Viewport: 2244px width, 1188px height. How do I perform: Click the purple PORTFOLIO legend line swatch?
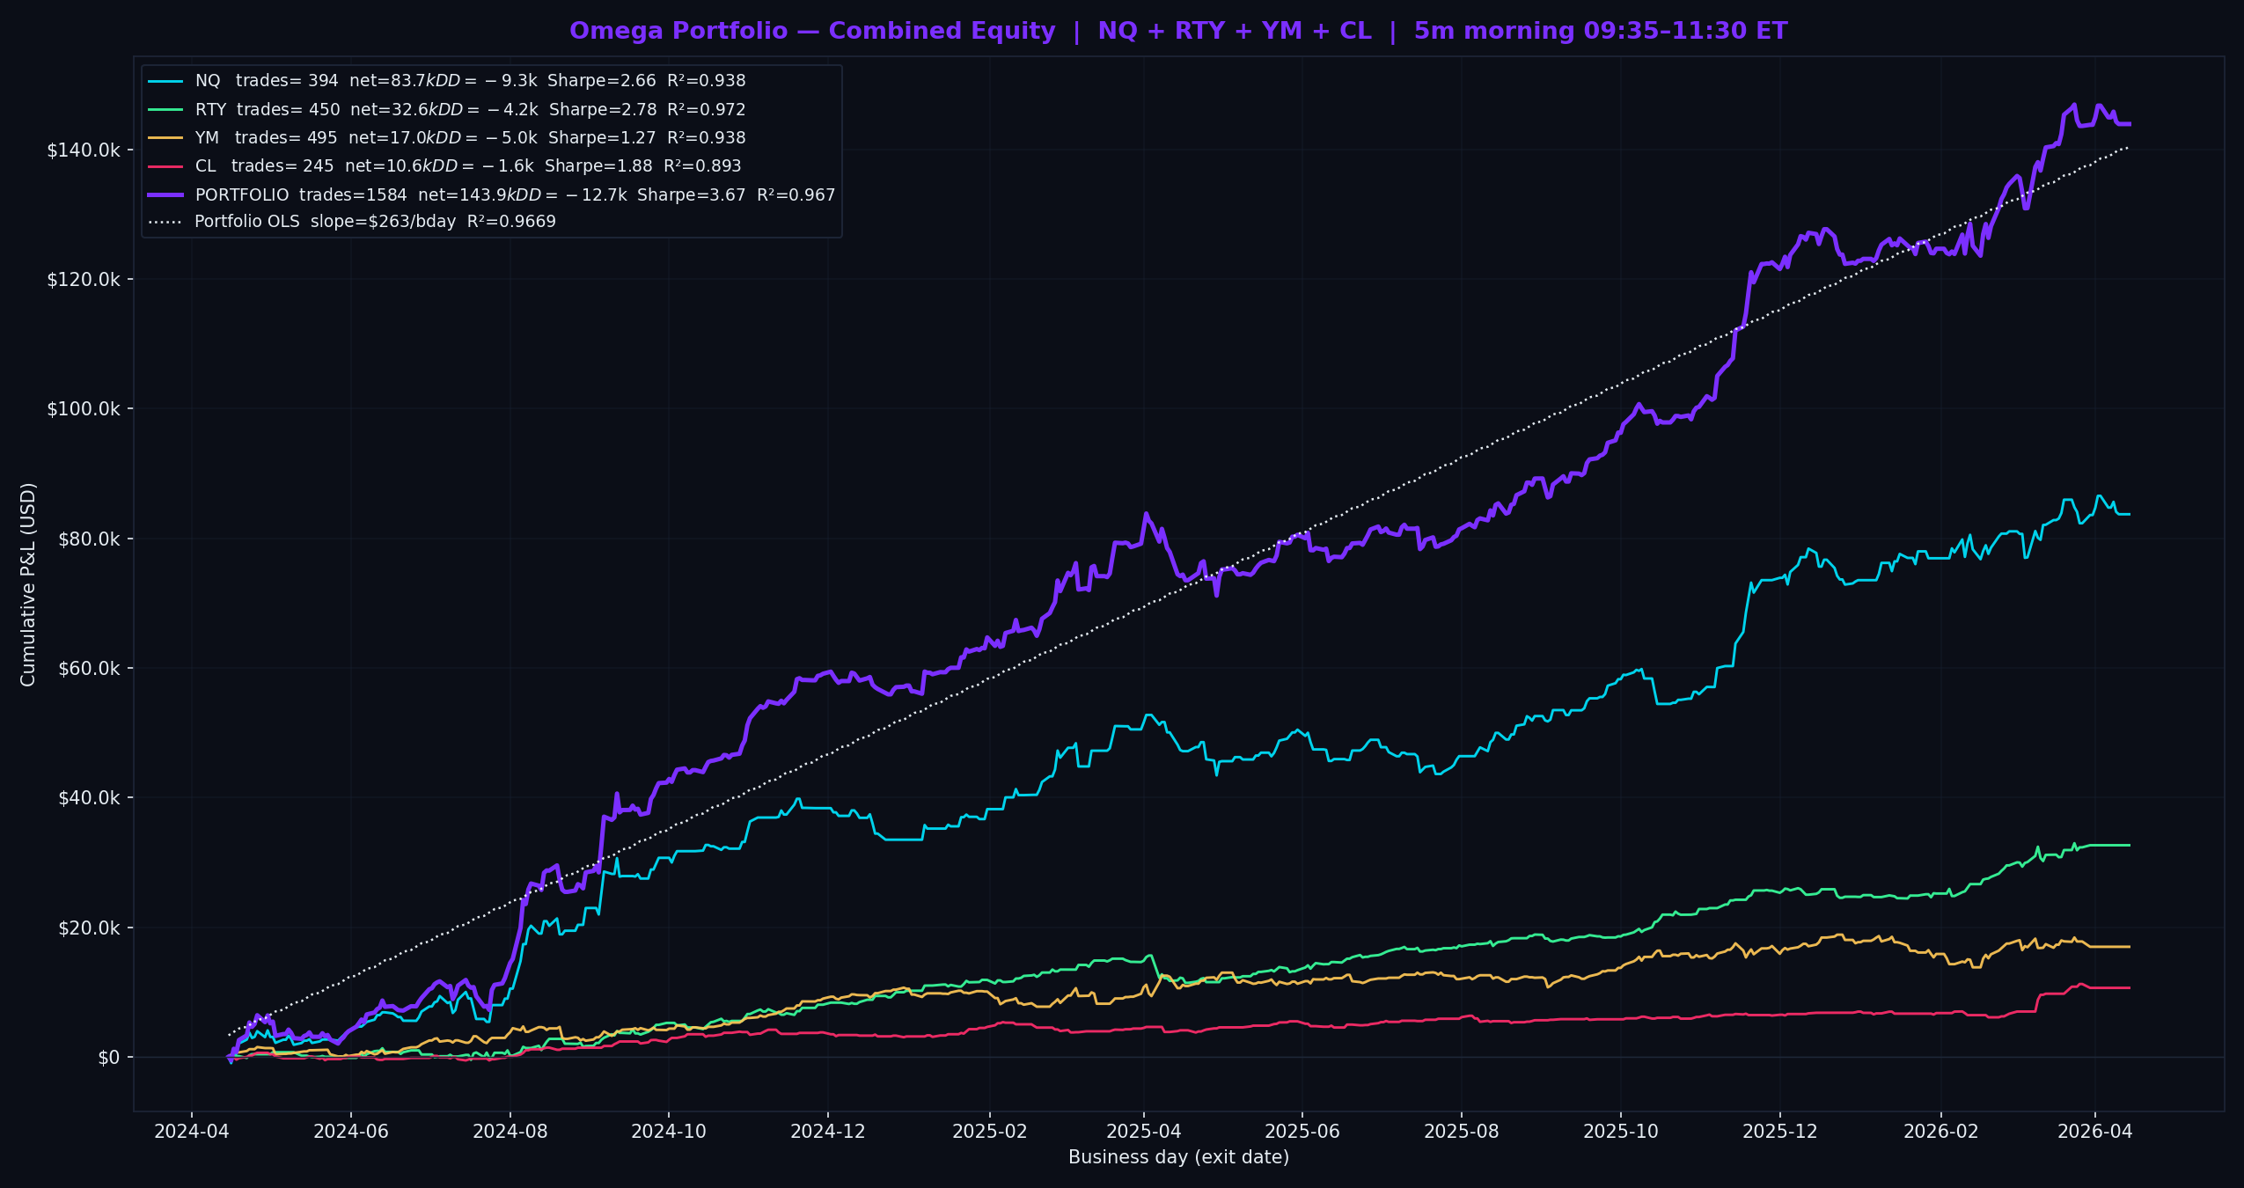pos(165,194)
